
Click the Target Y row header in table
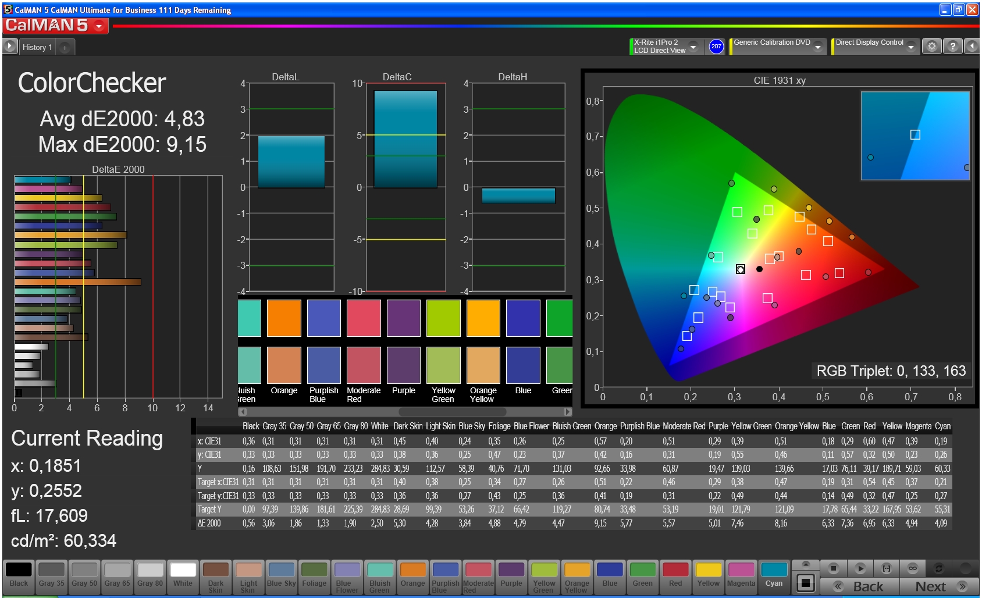point(209,510)
